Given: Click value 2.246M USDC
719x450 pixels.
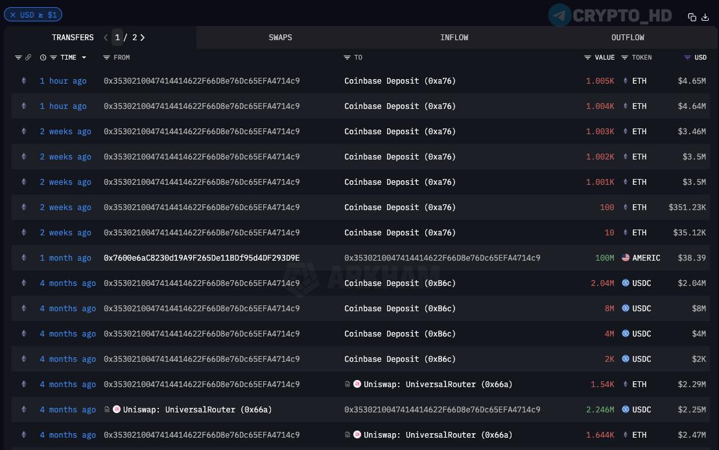Looking at the screenshot, I should point(600,409).
